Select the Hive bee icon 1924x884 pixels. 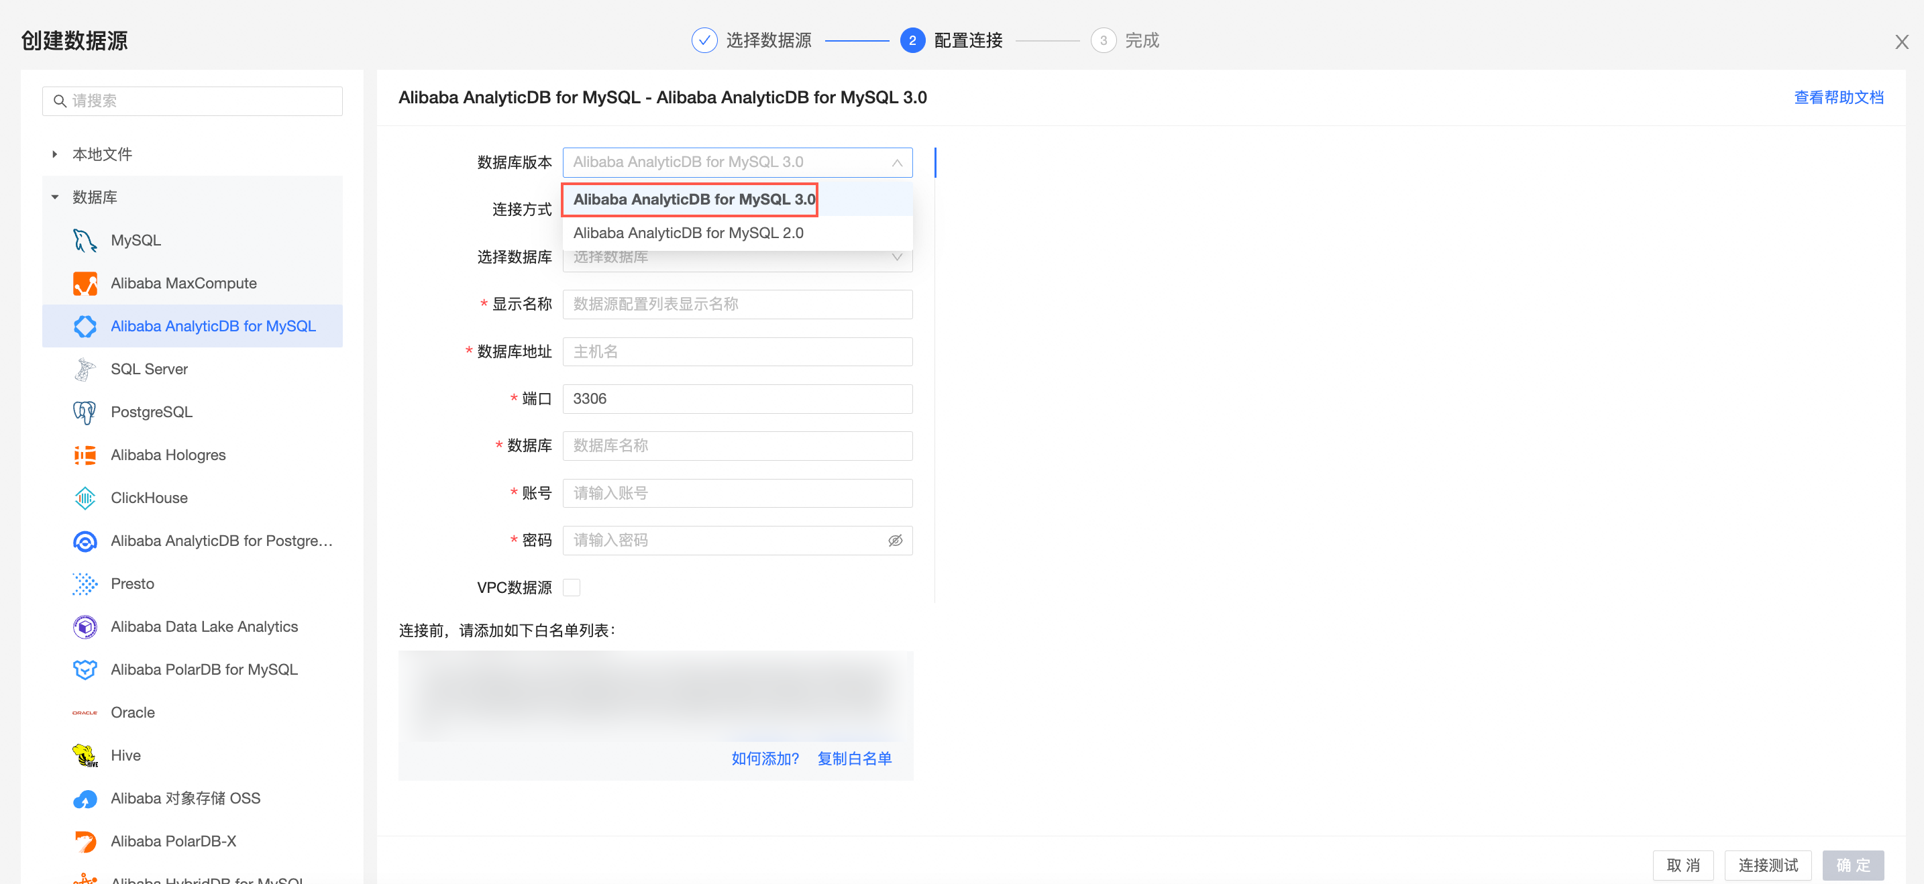85,756
